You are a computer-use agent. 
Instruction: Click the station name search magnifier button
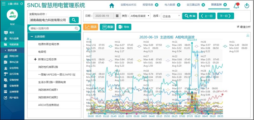click(x=74, y=20)
